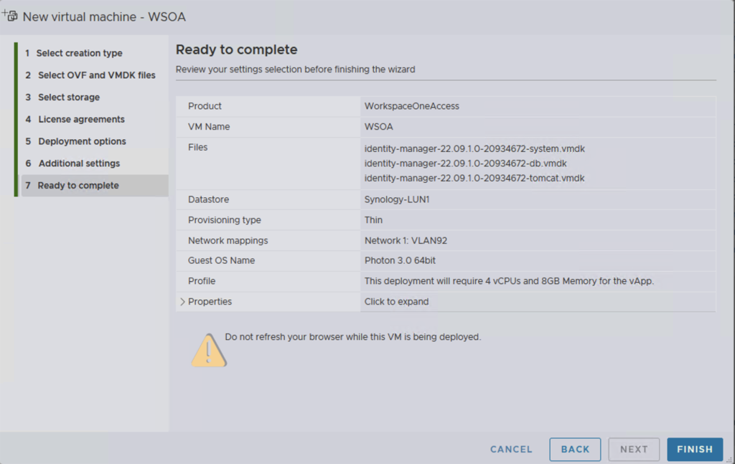Jump to step 3 Select storage
This screenshot has width=735, height=464.
tap(69, 98)
